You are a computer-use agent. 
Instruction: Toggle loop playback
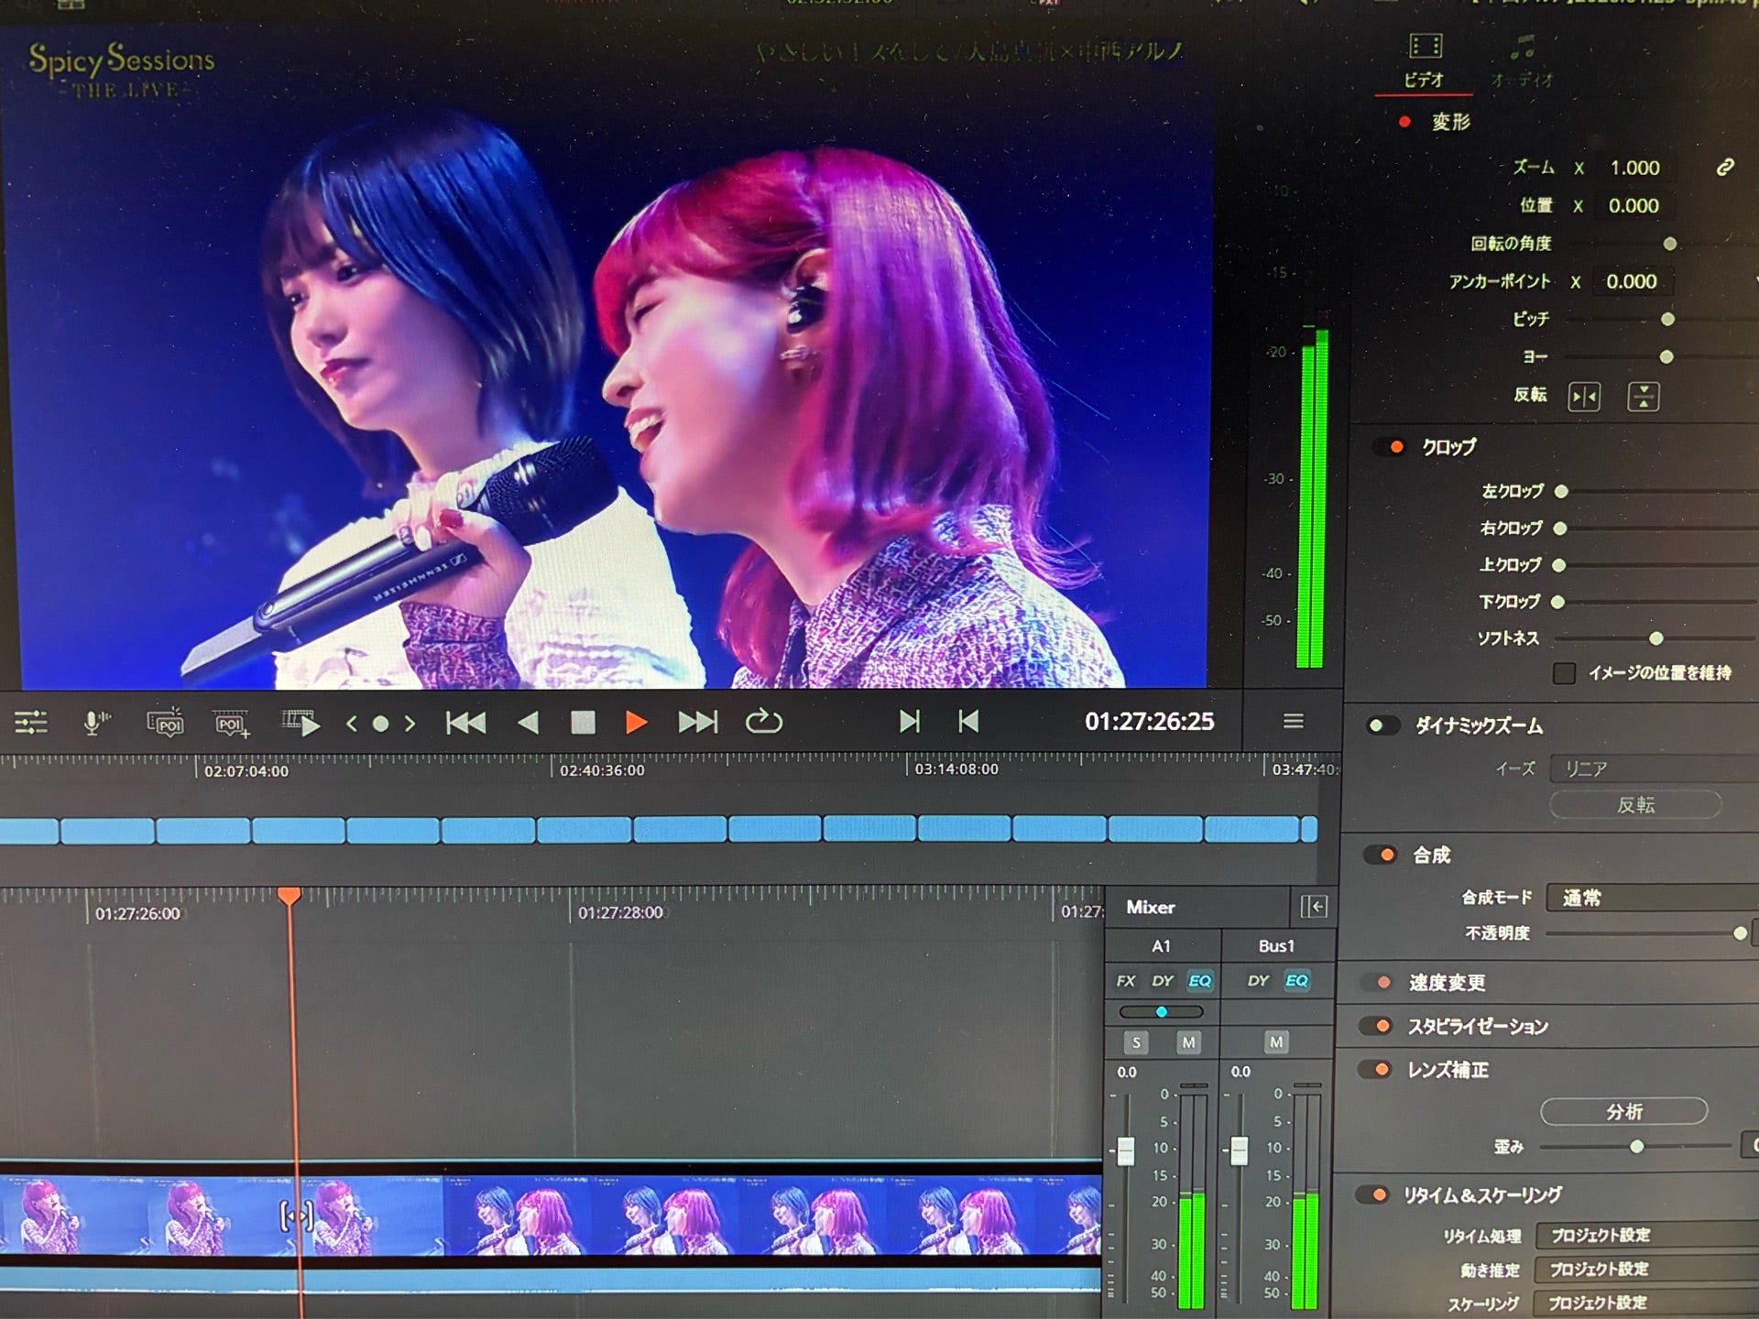point(763,722)
